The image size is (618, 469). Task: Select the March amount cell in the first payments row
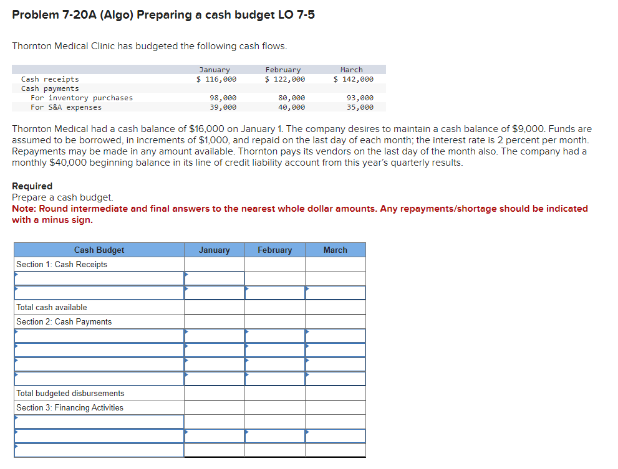pyautogui.click(x=336, y=336)
